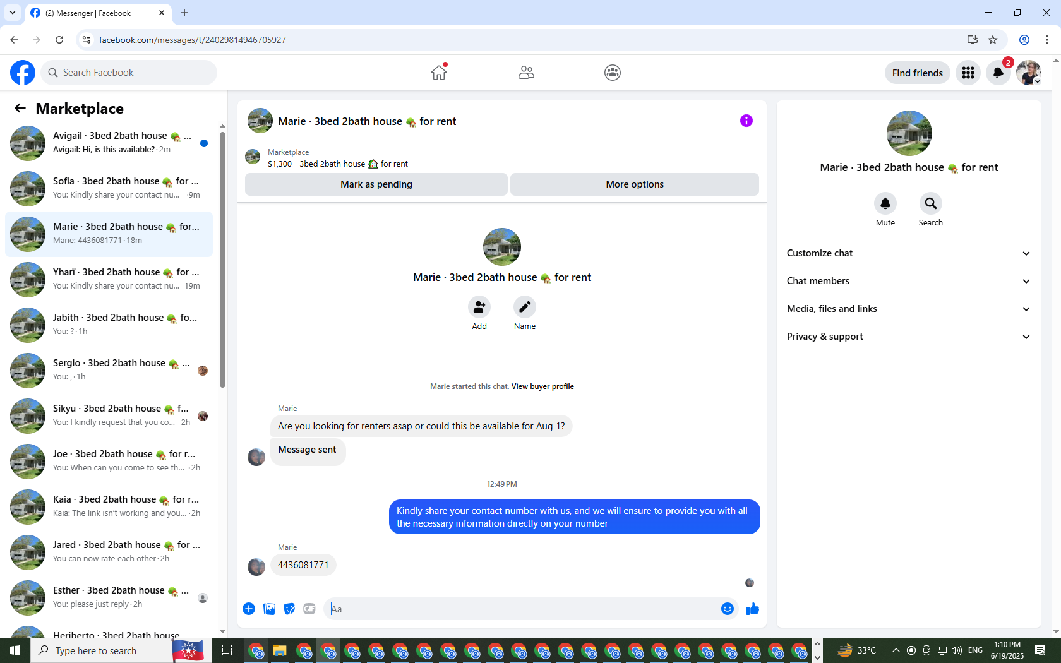Open Sergio's conversation
The height and width of the screenshot is (663, 1061).
pyautogui.click(x=109, y=370)
